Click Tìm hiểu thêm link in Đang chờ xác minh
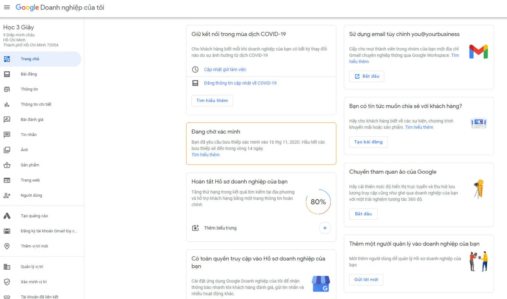The width and height of the screenshot is (507, 299). tap(206, 155)
